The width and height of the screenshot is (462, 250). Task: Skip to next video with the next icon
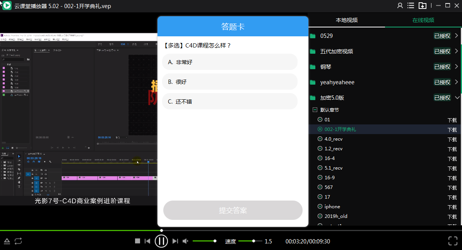coord(175,241)
